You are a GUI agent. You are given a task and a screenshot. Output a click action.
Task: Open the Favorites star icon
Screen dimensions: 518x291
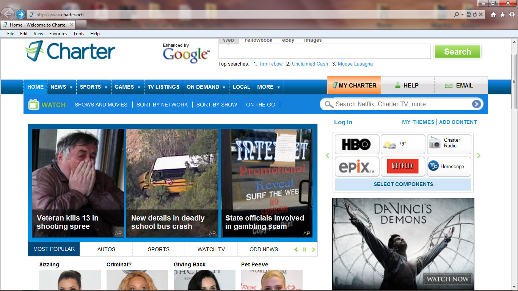502,15
